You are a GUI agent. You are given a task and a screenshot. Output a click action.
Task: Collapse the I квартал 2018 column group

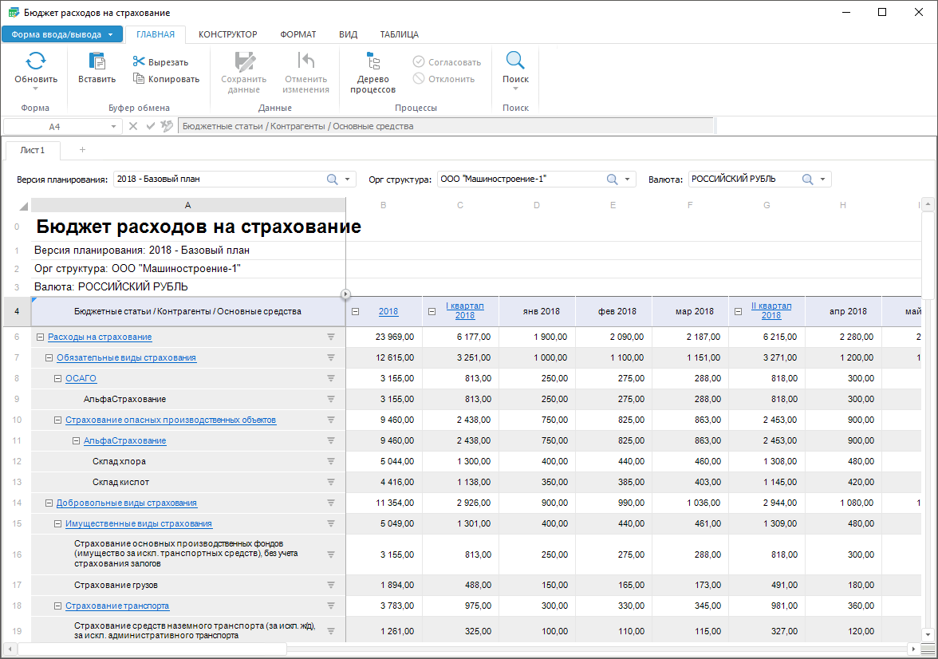tap(432, 312)
